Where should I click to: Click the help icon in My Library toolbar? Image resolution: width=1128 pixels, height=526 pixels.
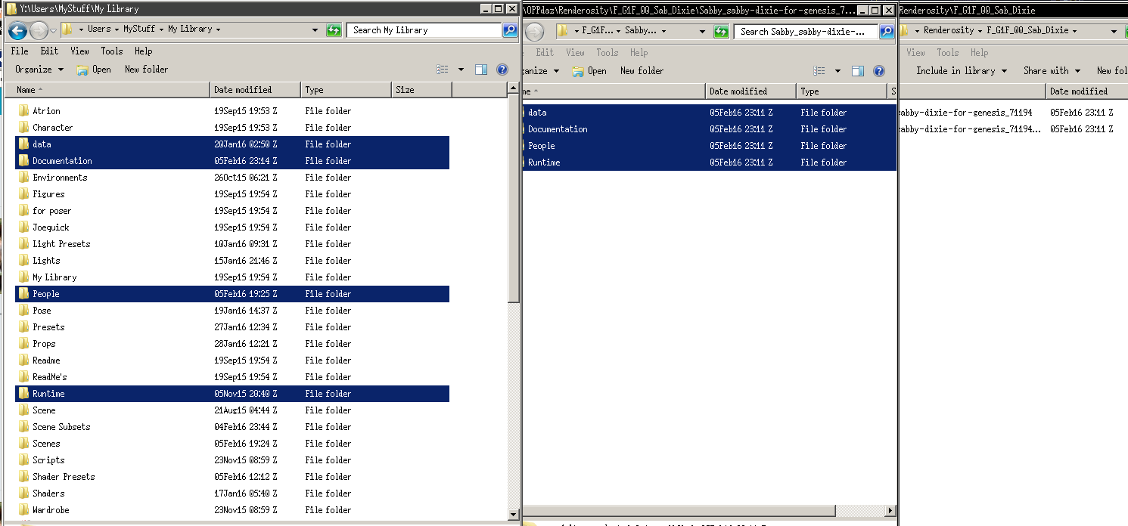(502, 70)
